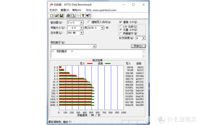Open the 总长度 256 MB dropdown
The width and height of the screenshot is (198, 125).
[82, 33]
